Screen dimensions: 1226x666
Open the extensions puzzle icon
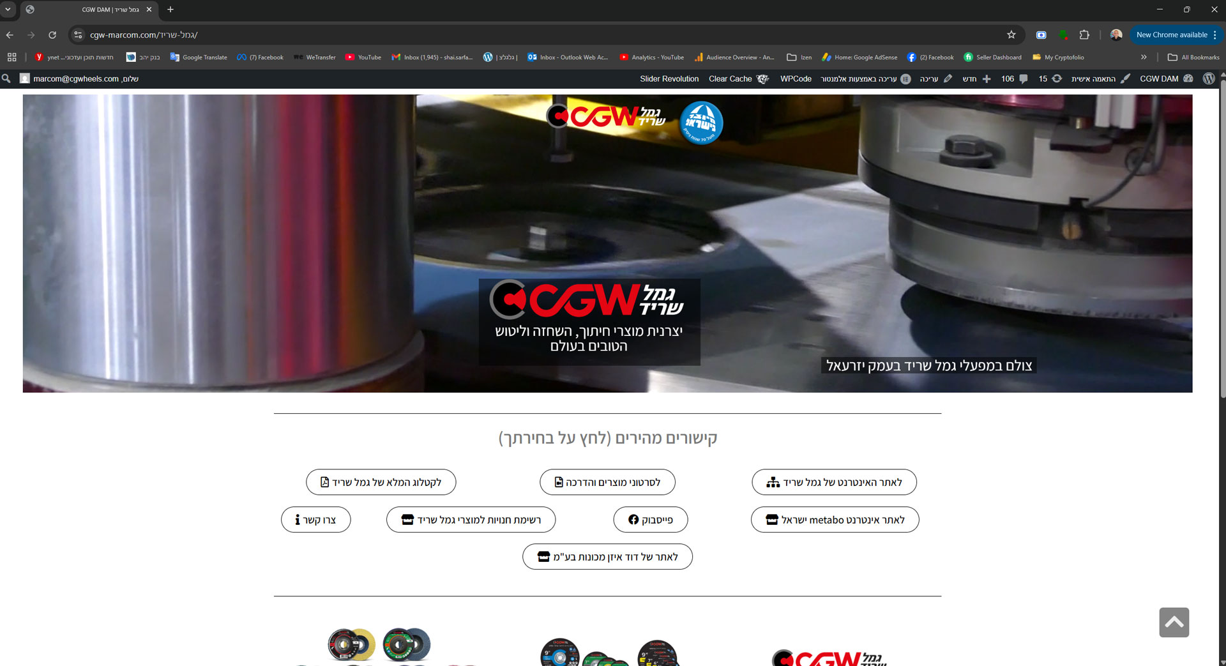coord(1084,34)
